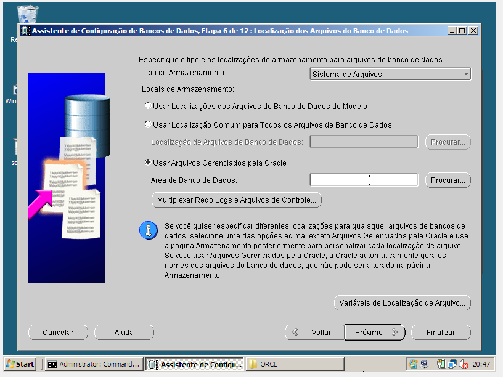Click Procurar next to Área de Banco de Dados
503x377 pixels.
pos(448,180)
